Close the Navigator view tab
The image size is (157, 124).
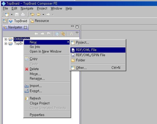pos(25,27)
